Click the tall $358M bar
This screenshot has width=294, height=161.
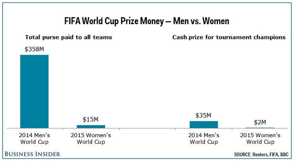coord(34,91)
